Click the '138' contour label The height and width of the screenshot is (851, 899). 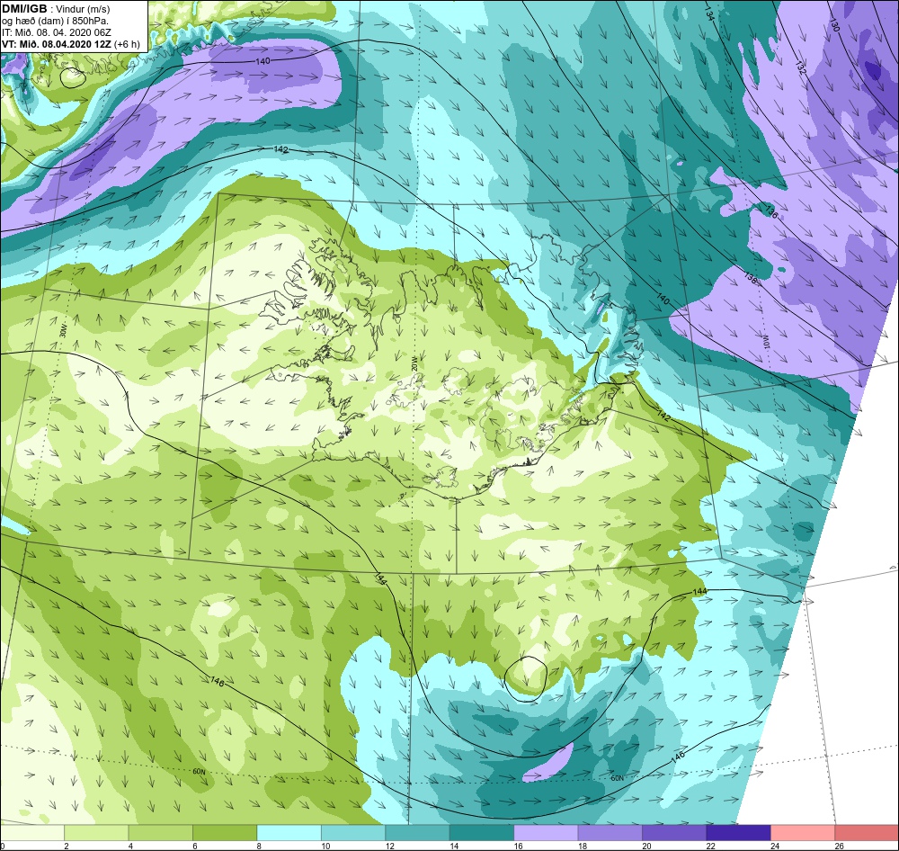(750, 278)
